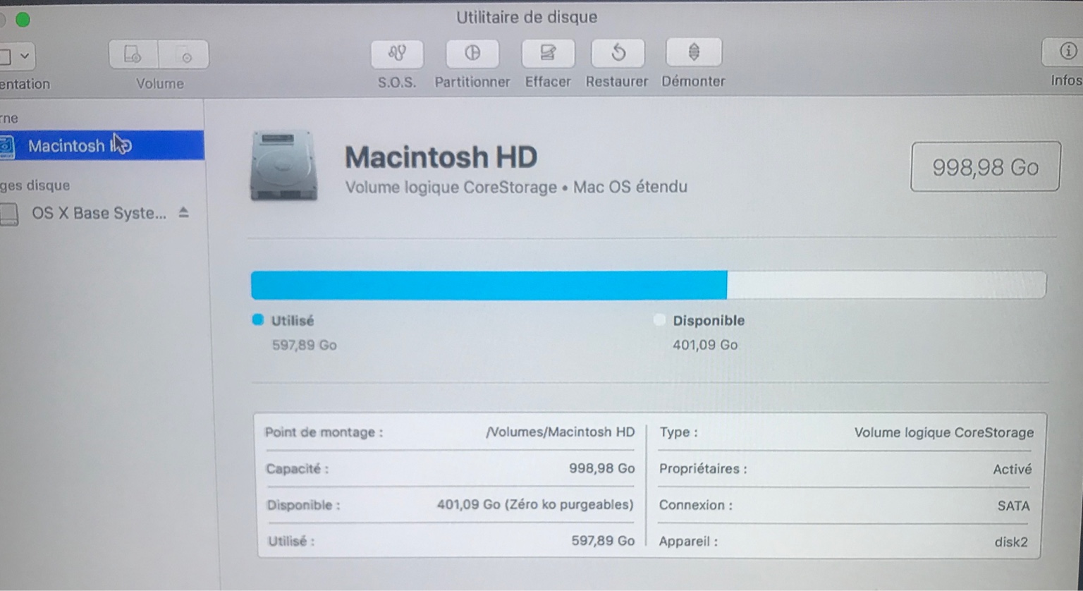Open the Partitionner tool

tap(472, 54)
